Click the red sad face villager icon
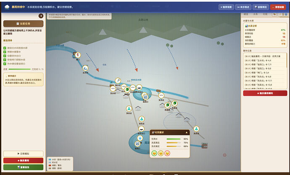This screenshot has width=290, height=175. point(167,153)
